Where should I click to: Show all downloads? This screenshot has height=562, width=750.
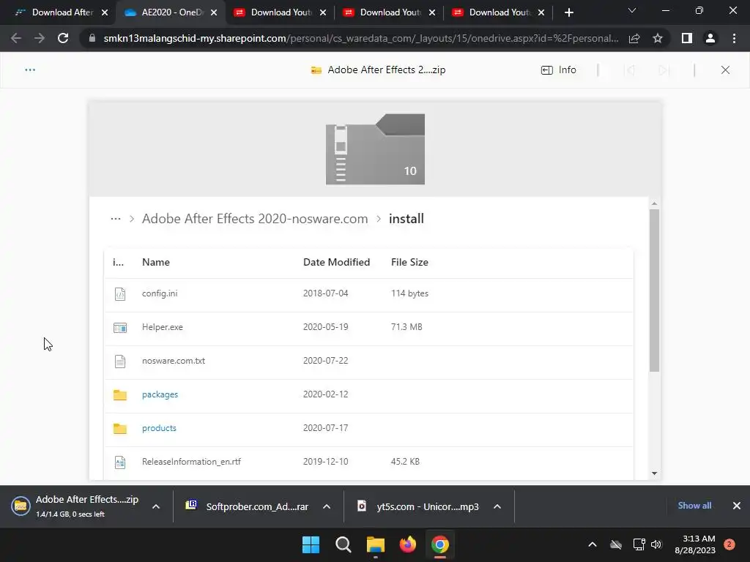point(694,506)
